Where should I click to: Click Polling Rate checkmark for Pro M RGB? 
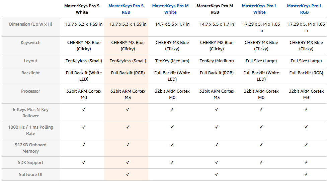coord(217,127)
